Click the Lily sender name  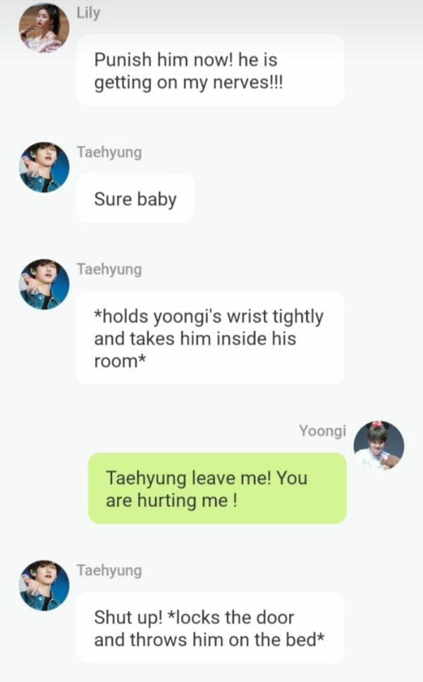pos(88,13)
